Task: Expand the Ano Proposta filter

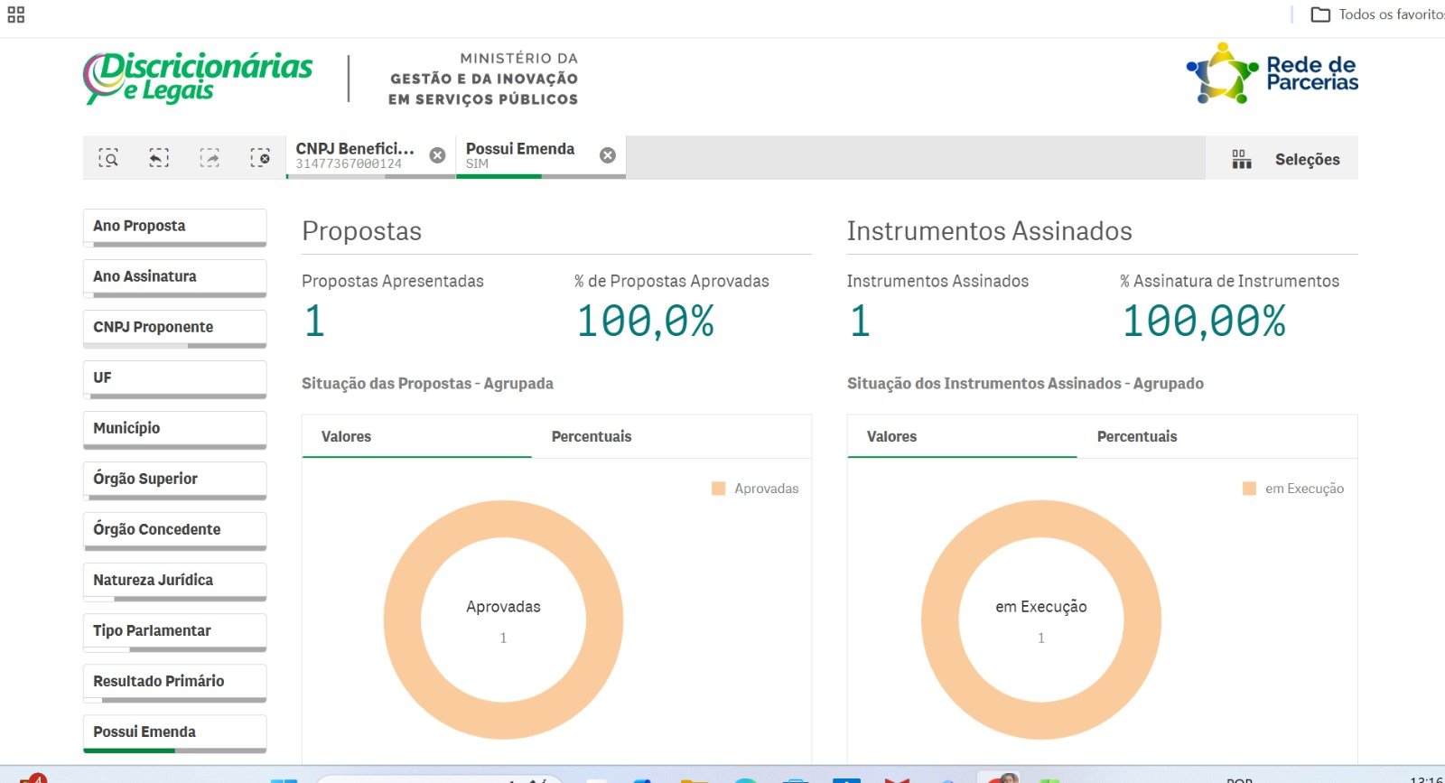Action: (174, 226)
